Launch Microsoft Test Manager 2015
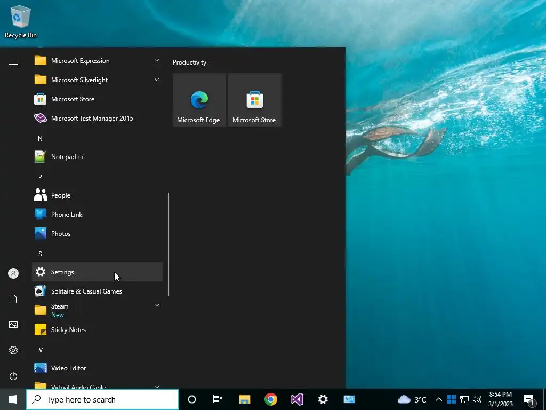This screenshot has width=546, height=410. click(x=98, y=118)
